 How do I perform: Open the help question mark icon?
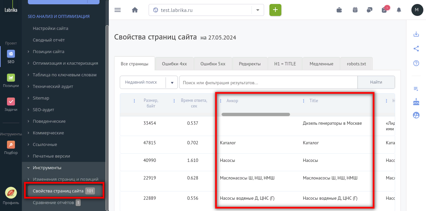pyautogui.click(x=416, y=63)
